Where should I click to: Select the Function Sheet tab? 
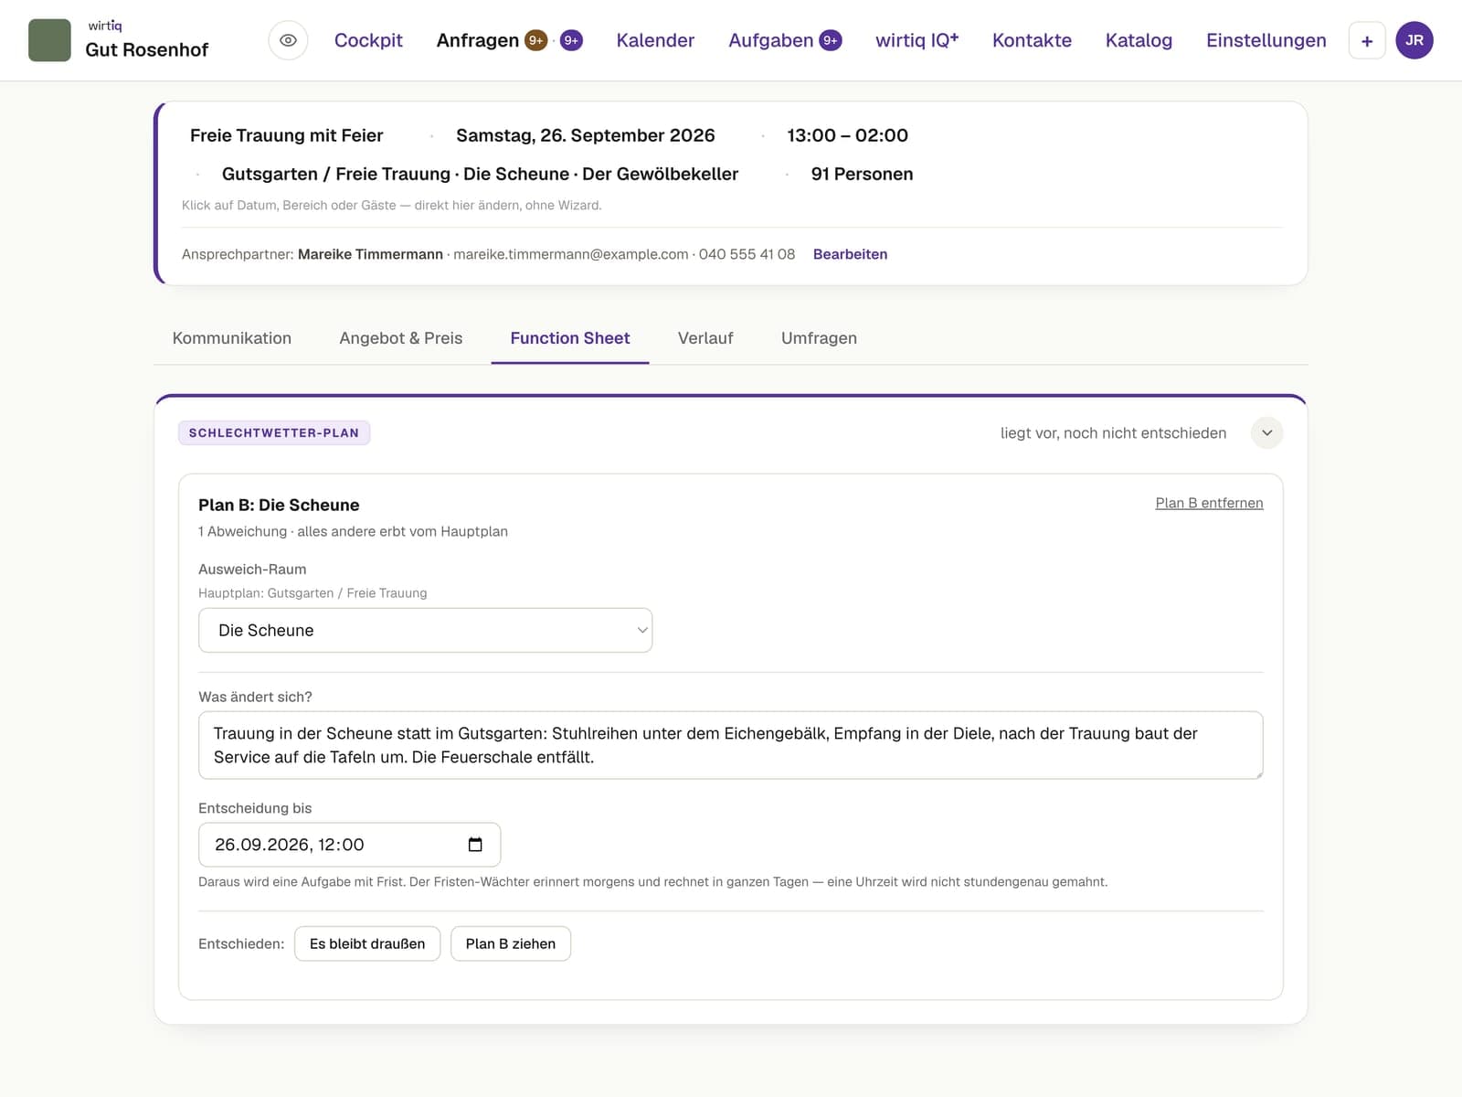click(570, 338)
